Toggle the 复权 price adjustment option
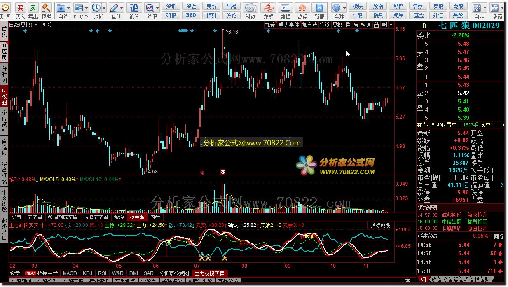The image size is (508, 287). pos(337,25)
